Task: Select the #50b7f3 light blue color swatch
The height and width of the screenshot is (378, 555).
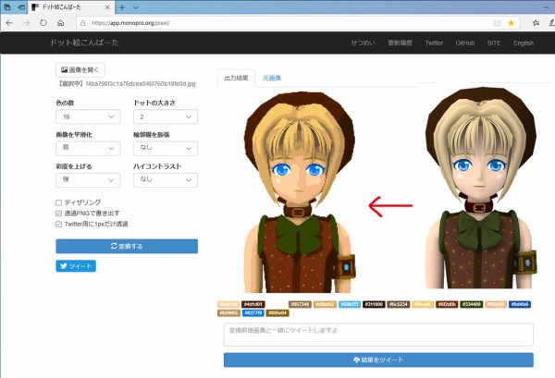Action: (x=350, y=303)
